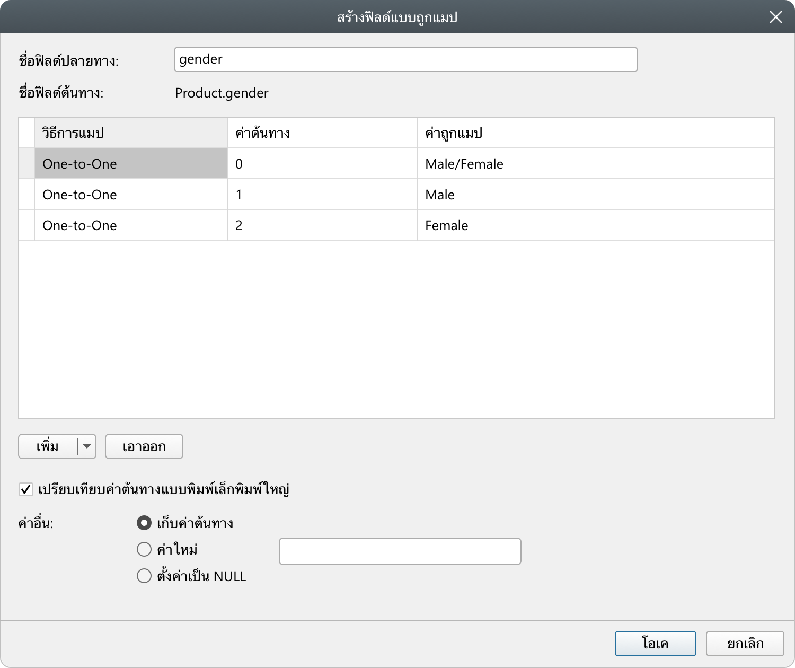Image resolution: width=795 pixels, height=668 pixels.
Task: Click the วิธีการแมป column header
Action: point(131,133)
